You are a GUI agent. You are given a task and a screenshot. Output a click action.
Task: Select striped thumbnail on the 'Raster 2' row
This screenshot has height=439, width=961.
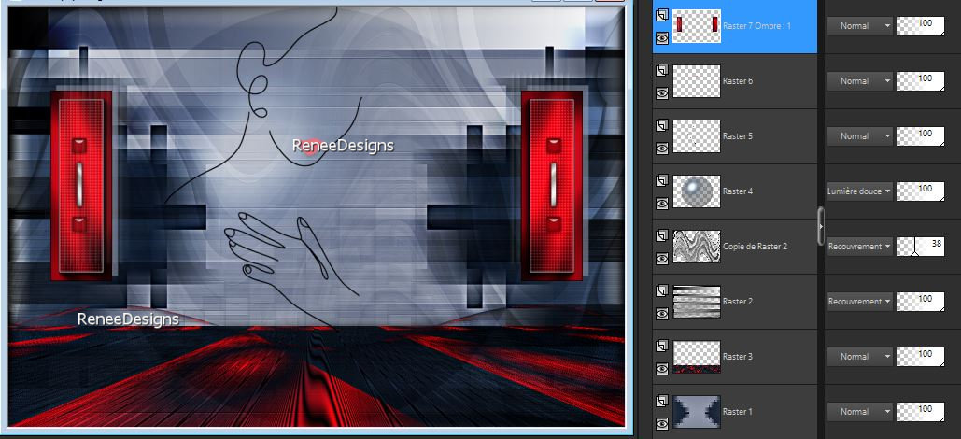point(697,302)
